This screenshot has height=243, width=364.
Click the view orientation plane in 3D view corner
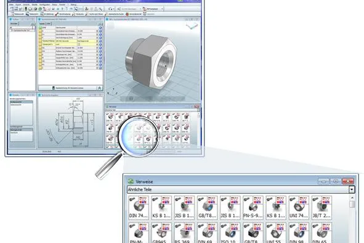(192, 26)
